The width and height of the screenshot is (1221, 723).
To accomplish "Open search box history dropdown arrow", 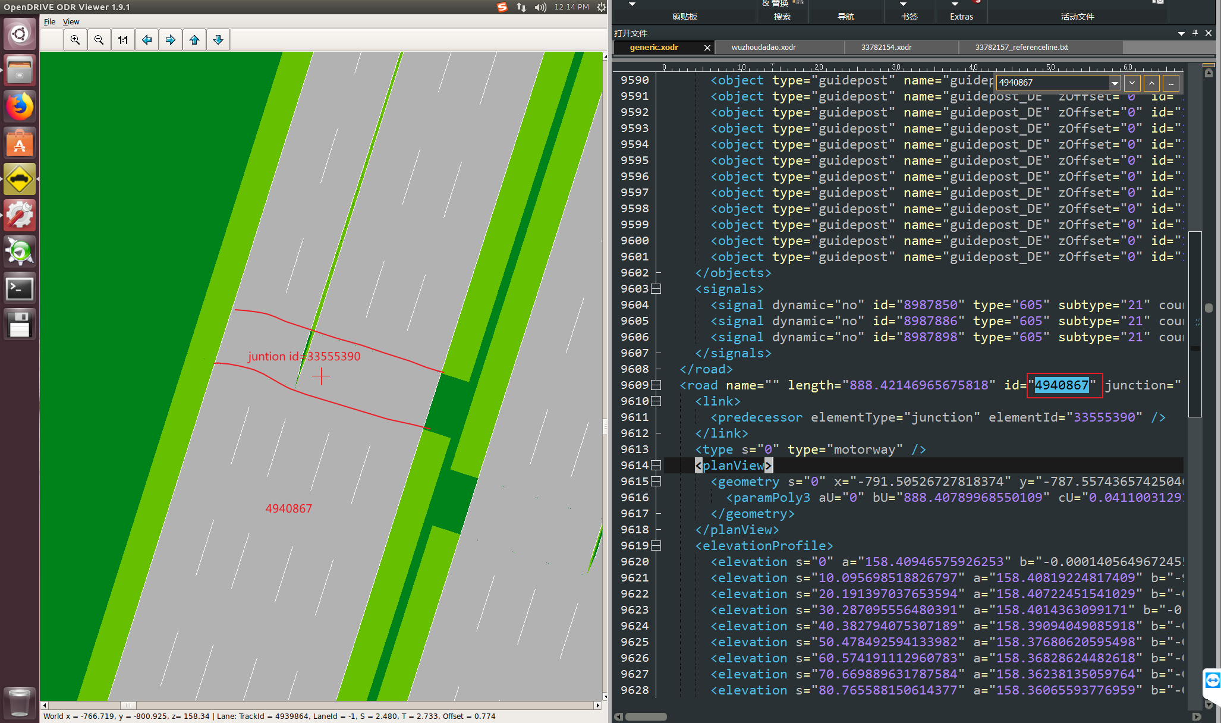I will tap(1115, 83).
